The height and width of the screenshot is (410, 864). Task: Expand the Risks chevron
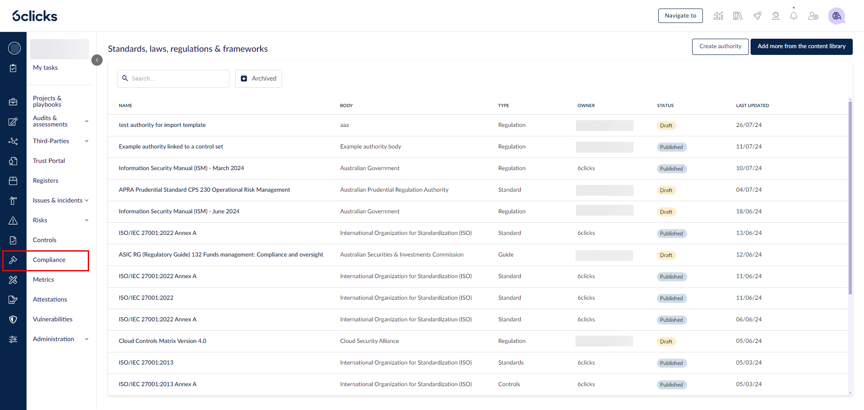coord(86,220)
